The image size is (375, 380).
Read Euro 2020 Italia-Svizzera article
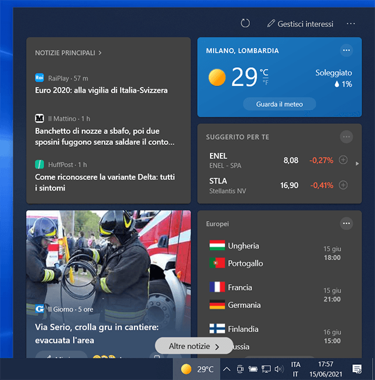point(101,91)
